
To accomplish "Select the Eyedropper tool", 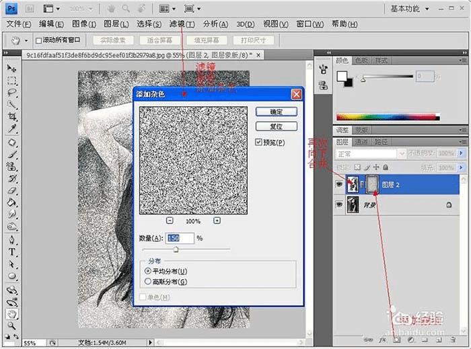I will [x=11, y=128].
